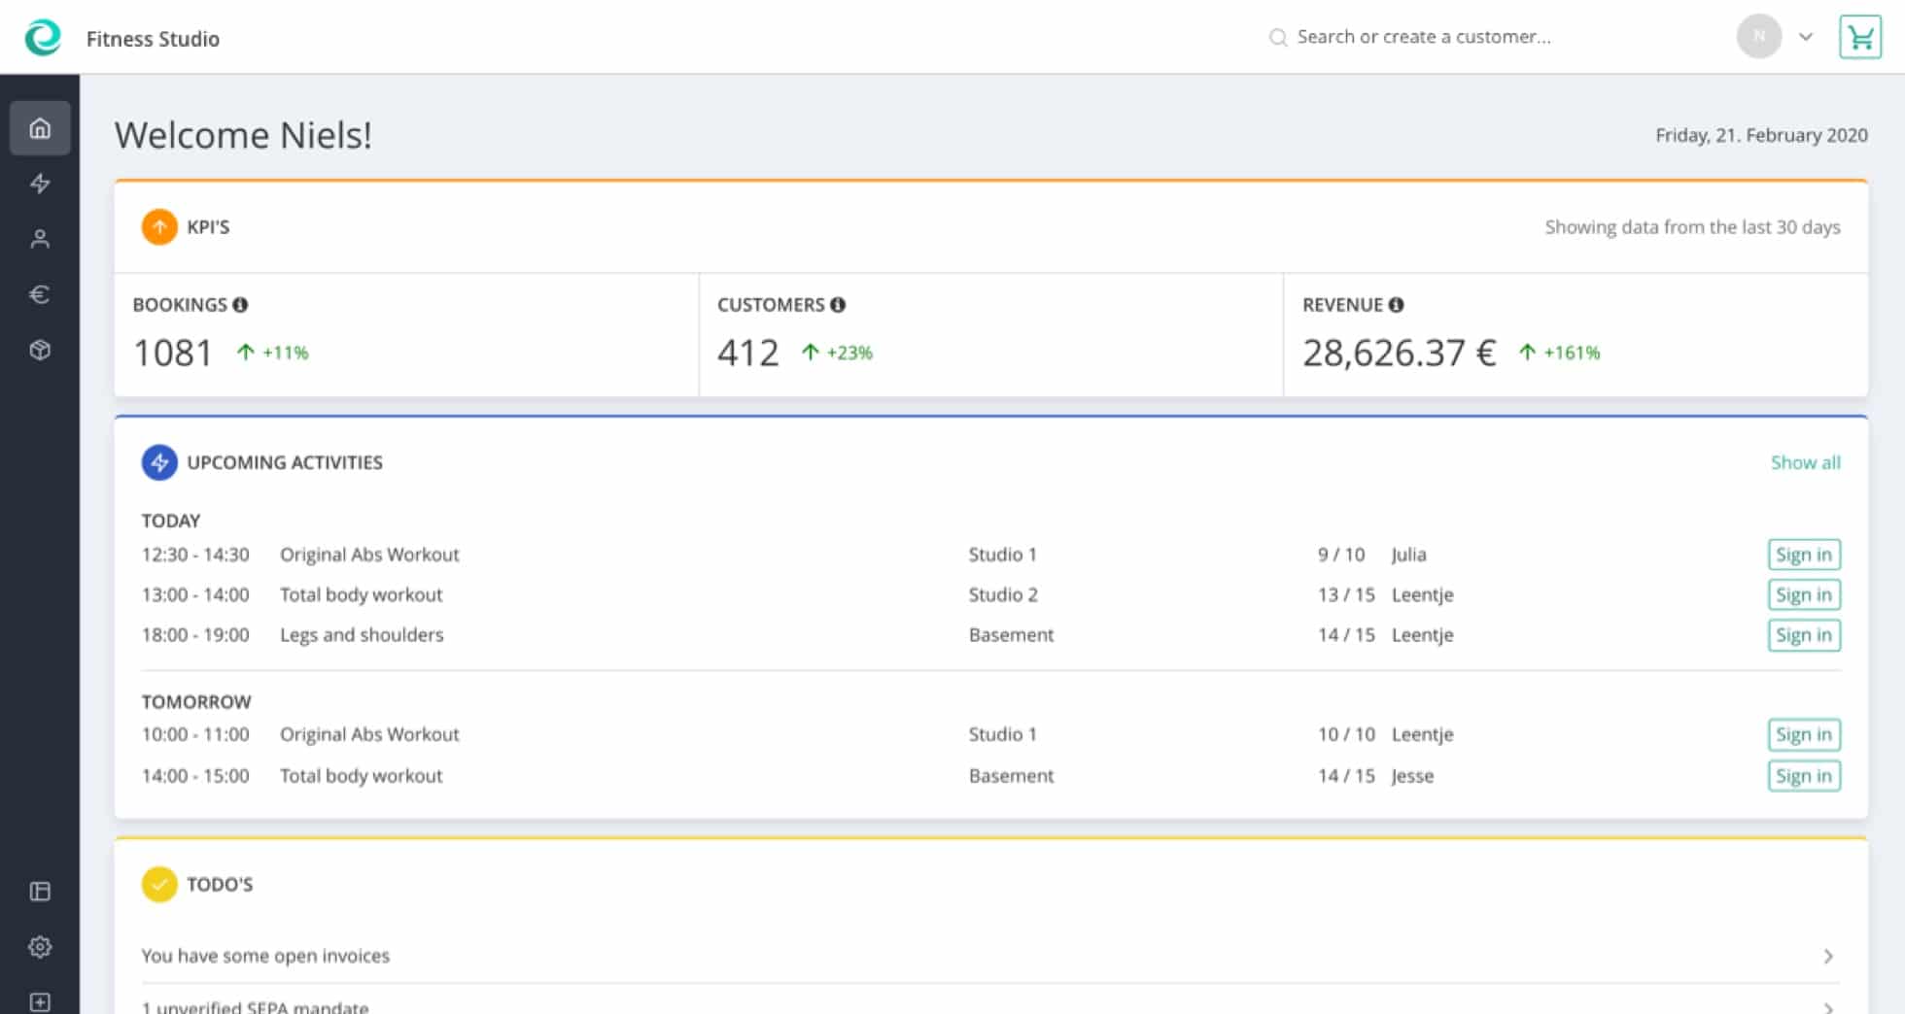This screenshot has height=1014, width=1905.
Task: Sign in for 13:00 Total body workout
Action: [1804, 594]
